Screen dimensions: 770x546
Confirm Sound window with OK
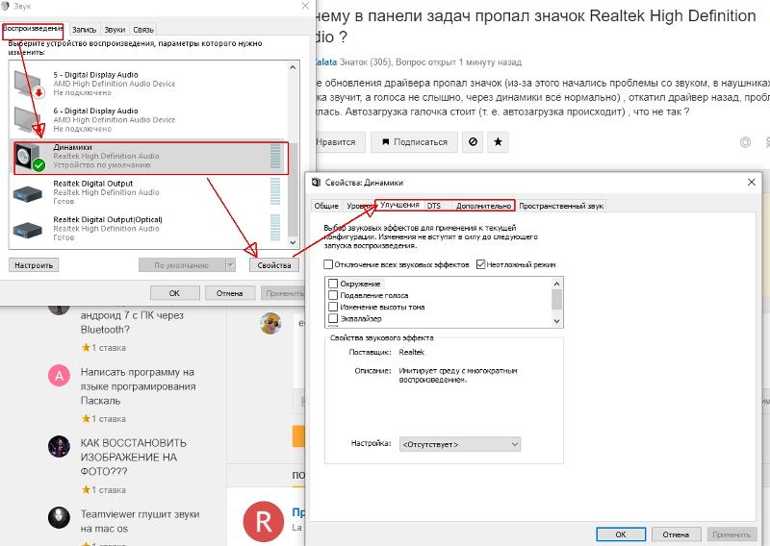tap(175, 293)
